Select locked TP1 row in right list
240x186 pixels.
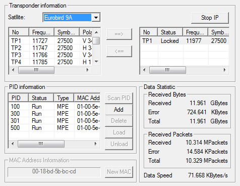pos(185,41)
